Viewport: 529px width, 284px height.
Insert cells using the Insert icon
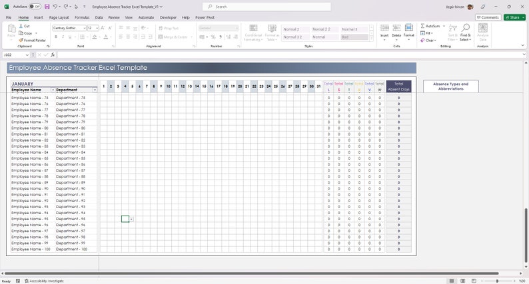click(x=384, y=32)
